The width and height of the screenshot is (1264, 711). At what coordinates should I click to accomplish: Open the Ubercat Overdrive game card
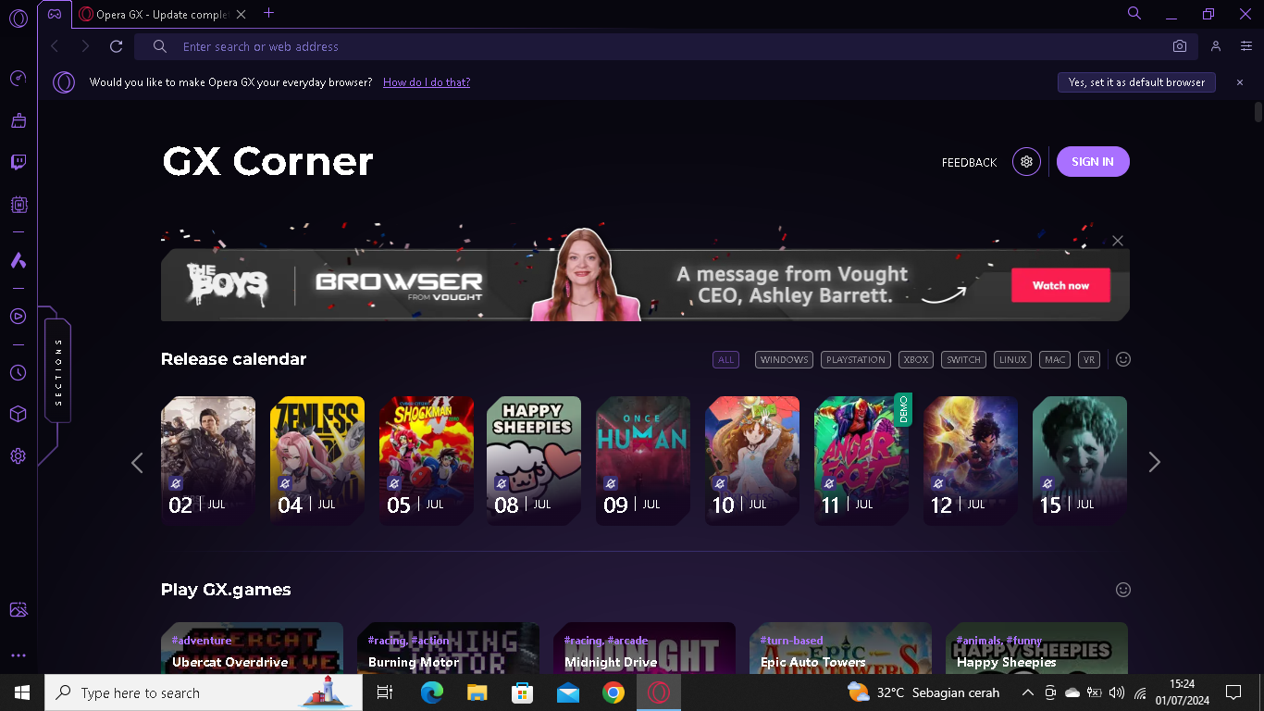click(252, 648)
